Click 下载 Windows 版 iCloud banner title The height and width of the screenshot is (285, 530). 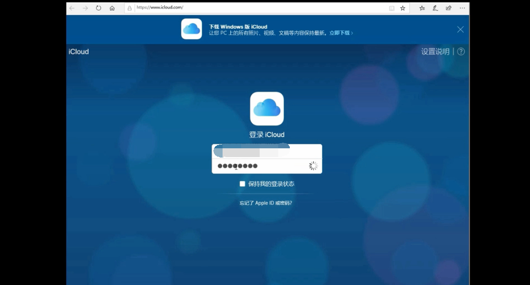tap(238, 27)
